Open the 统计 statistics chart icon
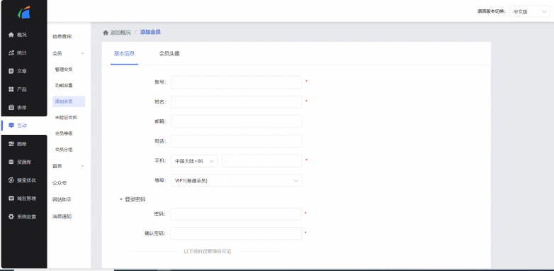554x271 pixels. click(x=11, y=52)
